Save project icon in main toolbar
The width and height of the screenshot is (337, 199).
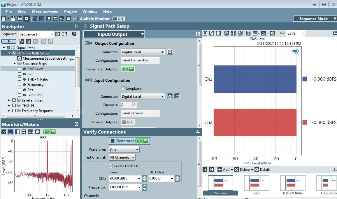coord(20,19)
